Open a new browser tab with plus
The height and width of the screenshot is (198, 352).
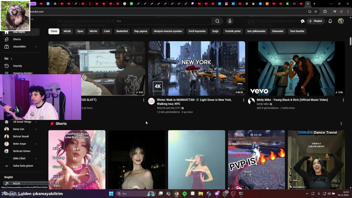pos(314,4)
